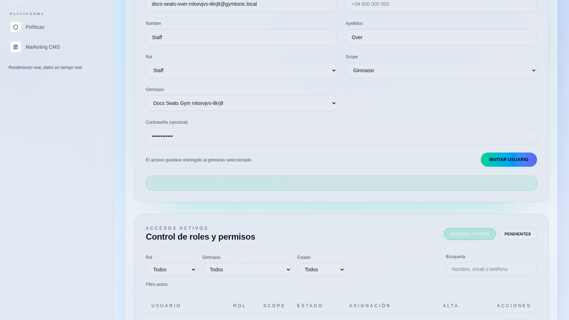This screenshot has width=569, height=320.
Task: Click the Nombre field containing Staff
Action: coord(241,37)
